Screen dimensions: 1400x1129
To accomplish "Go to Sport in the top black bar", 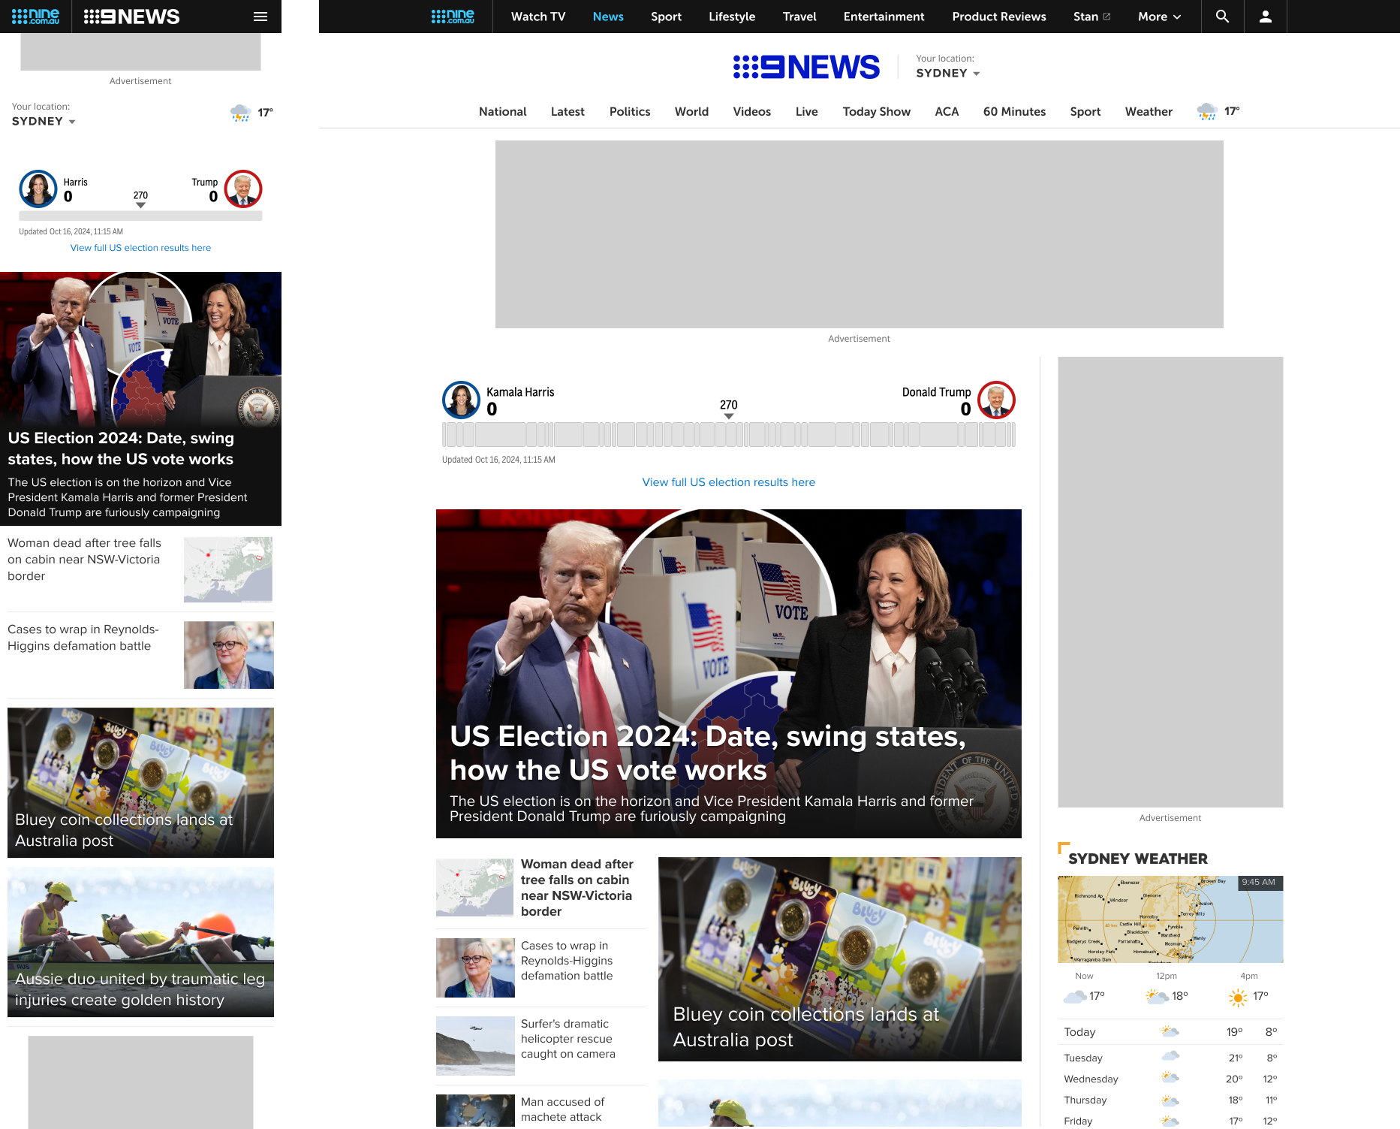I will pyautogui.click(x=666, y=17).
